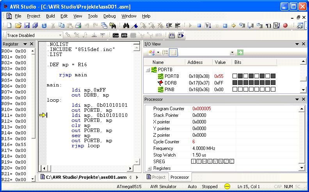
Task: Click the Step Out toolbar icon
Action: pyautogui.click(x=259, y=25)
